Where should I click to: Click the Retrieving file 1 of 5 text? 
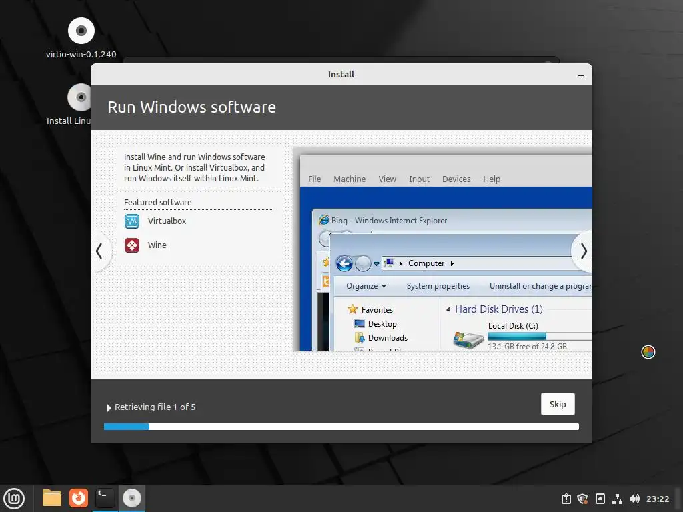155,407
